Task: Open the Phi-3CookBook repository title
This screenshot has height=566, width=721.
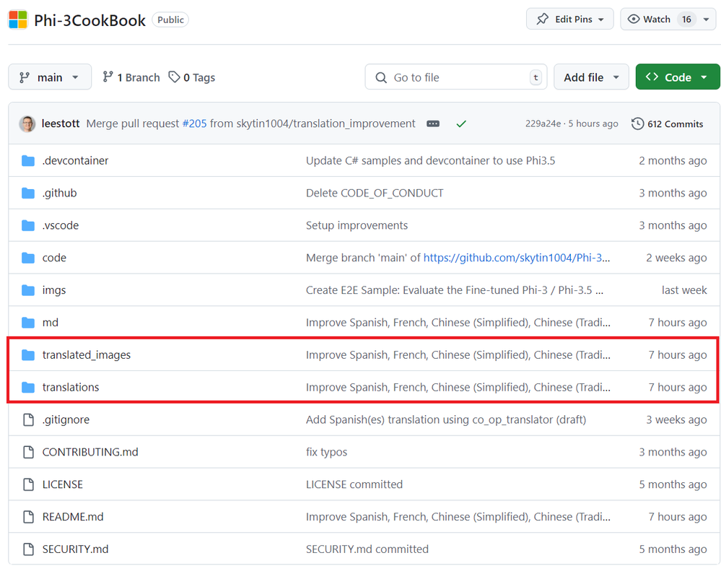Action: pos(89,20)
